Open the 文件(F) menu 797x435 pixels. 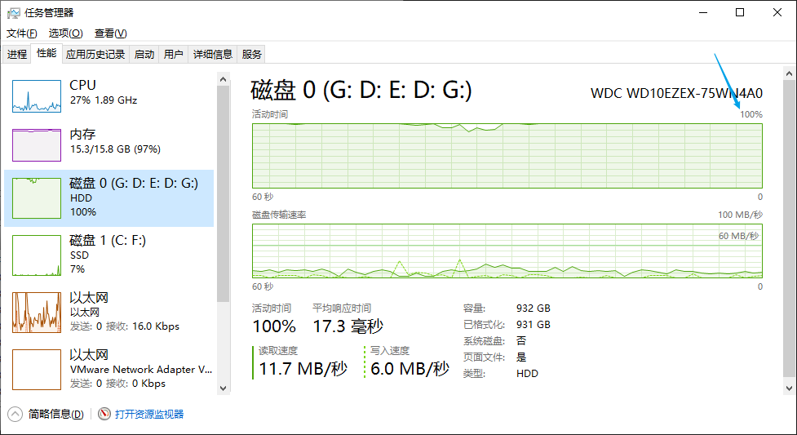tap(22, 33)
